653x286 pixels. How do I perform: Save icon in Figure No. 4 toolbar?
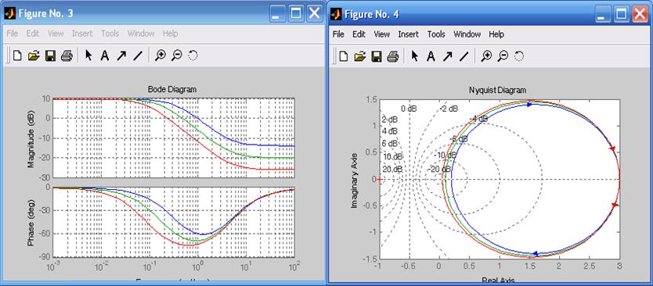coord(377,56)
